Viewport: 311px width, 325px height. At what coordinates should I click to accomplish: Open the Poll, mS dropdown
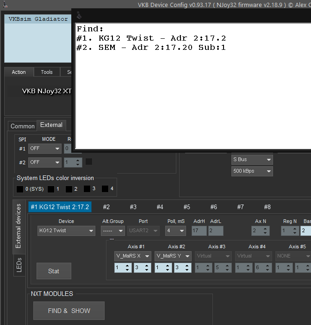pos(175,231)
